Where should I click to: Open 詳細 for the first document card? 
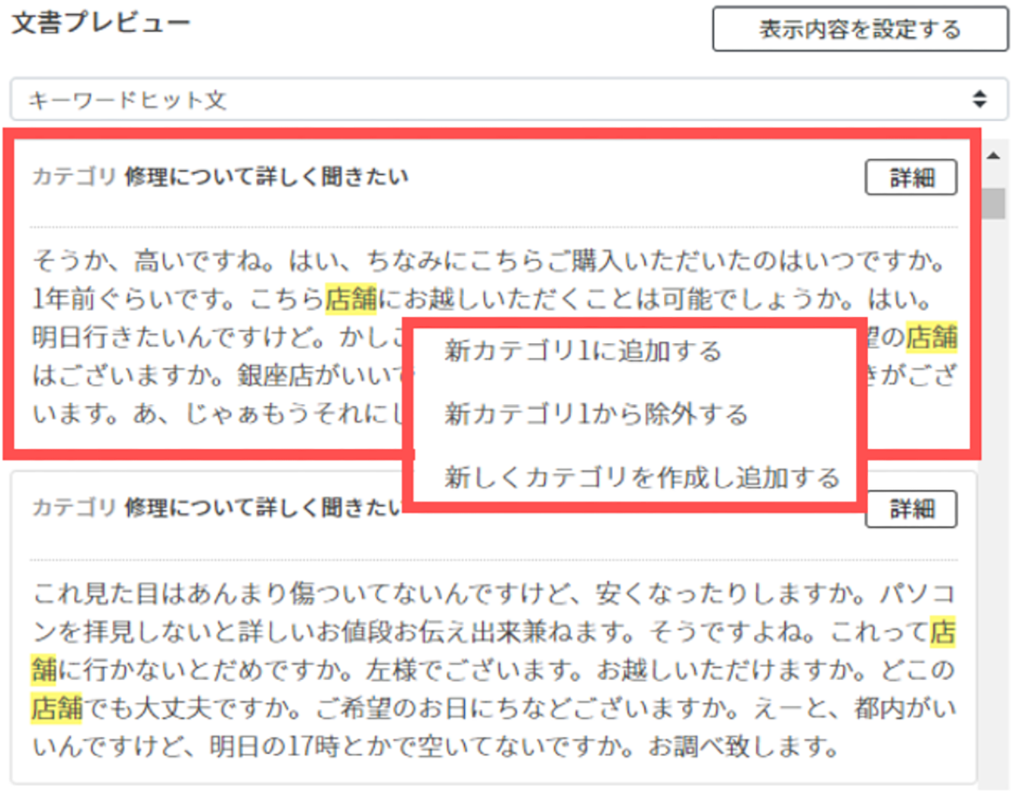coord(911,178)
